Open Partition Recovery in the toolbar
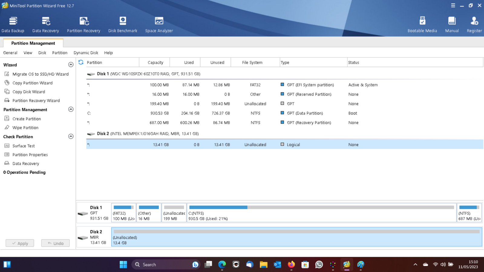Screen dimensions: 484x272 pyautogui.click(x=83, y=24)
